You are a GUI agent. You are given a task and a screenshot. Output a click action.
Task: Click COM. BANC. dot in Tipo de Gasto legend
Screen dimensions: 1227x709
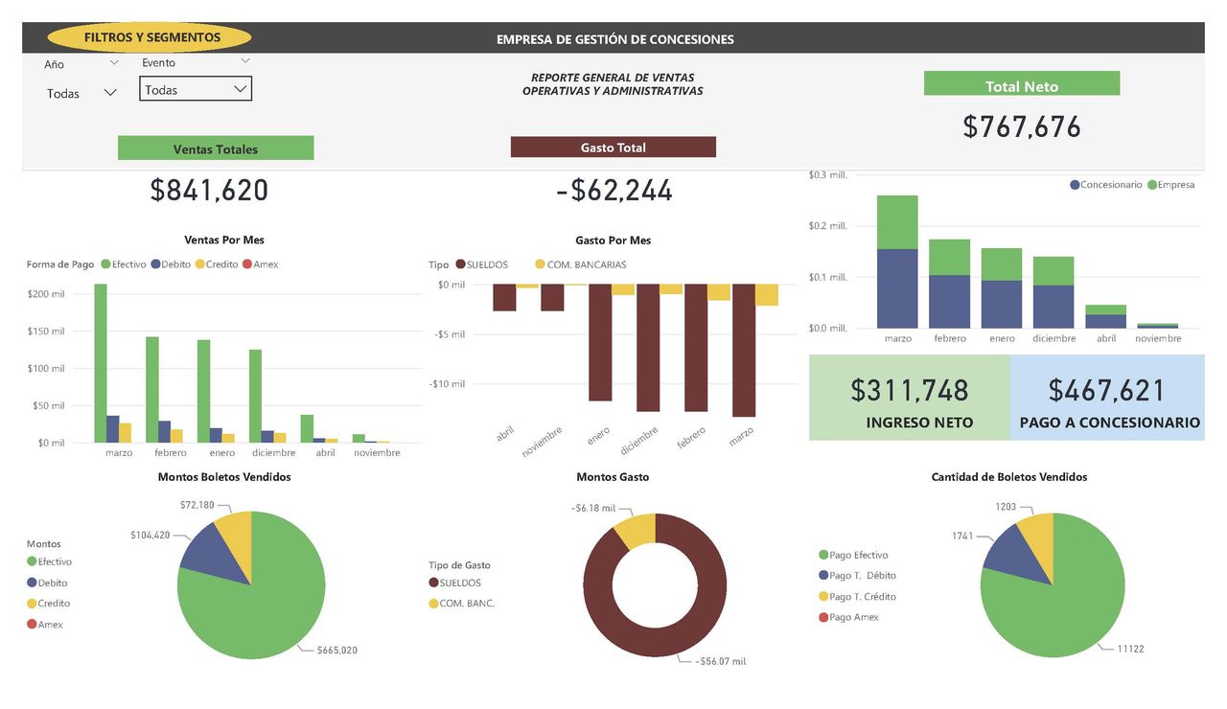(433, 604)
